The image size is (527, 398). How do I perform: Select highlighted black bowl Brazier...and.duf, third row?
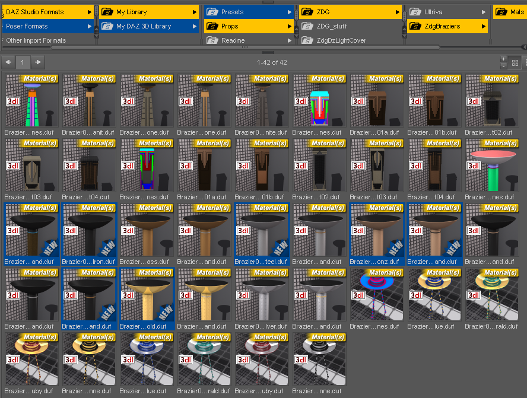click(x=31, y=234)
